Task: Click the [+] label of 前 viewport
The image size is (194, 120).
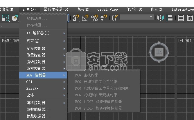Action: tap(181, 41)
